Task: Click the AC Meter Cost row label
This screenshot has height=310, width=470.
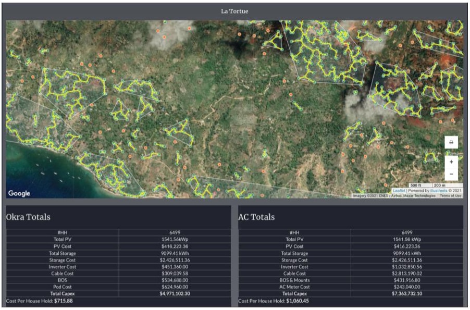Action: coord(294,287)
